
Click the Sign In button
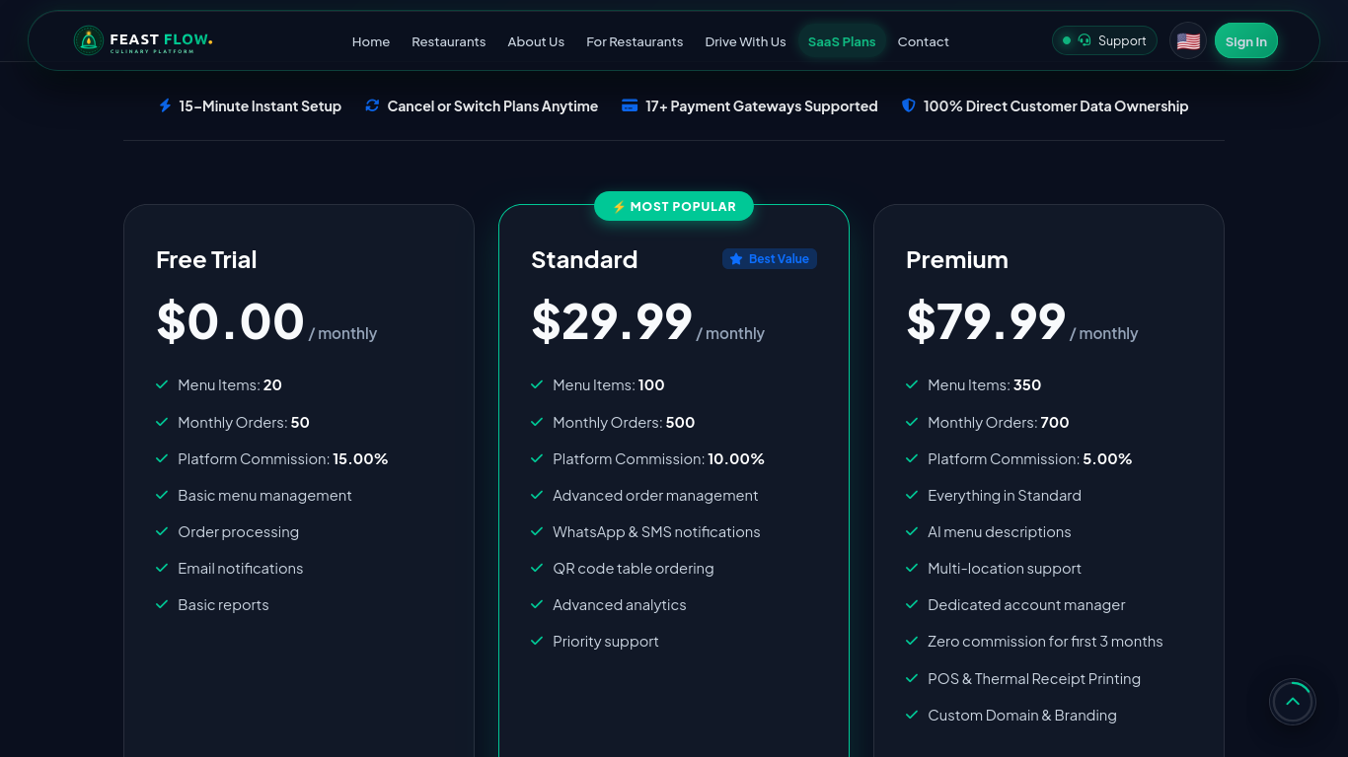click(x=1246, y=41)
